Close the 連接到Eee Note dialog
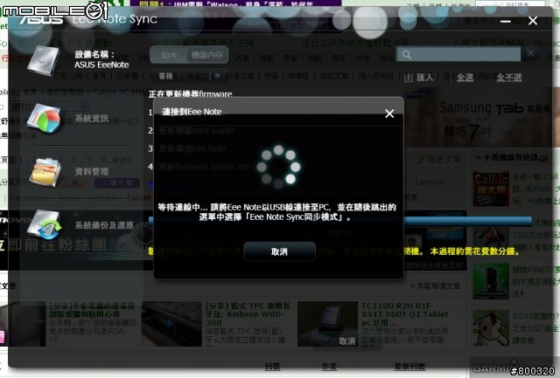Image resolution: width=560 pixels, height=378 pixels. coord(389,113)
